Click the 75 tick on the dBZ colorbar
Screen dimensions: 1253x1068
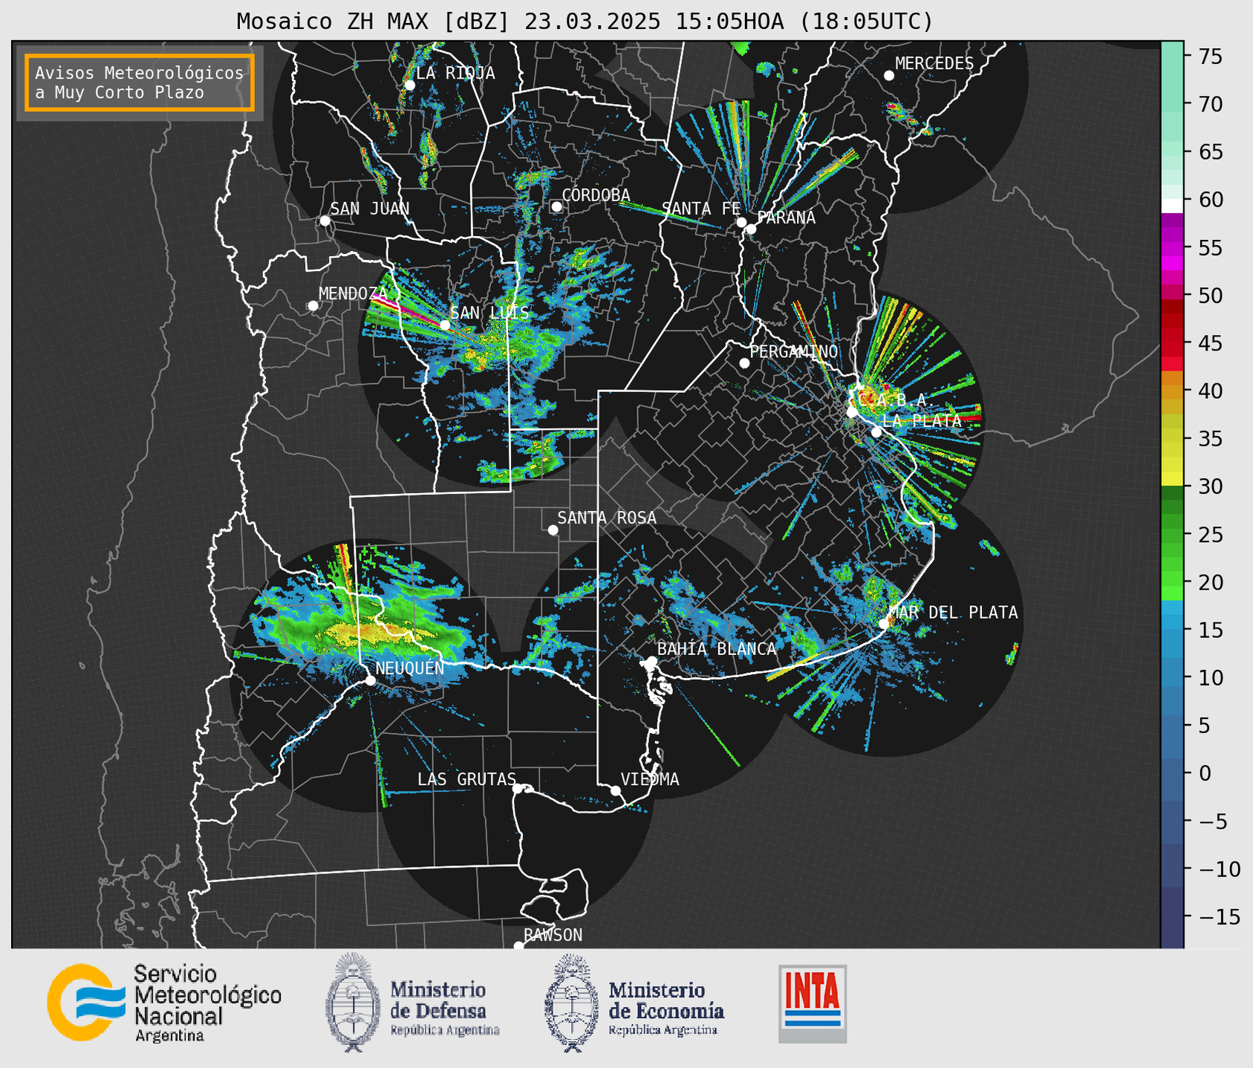(1210, 56)
